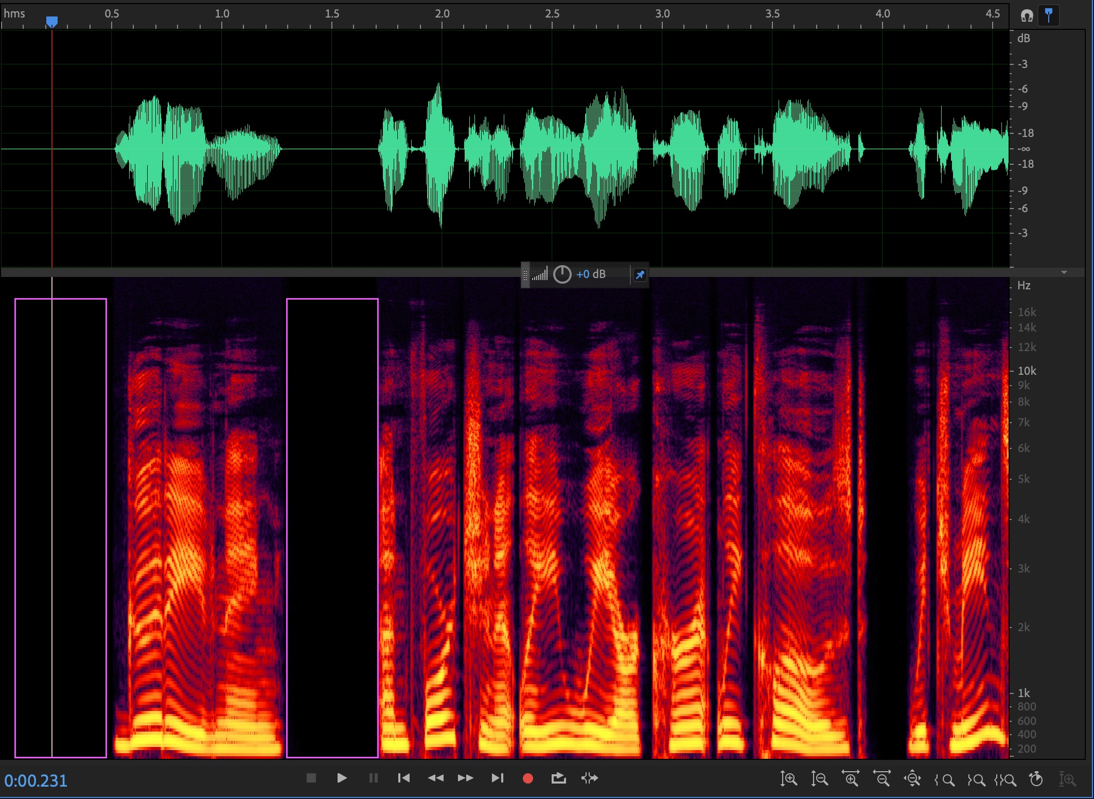Pin the HUD volume control
This screenshot has height=799, width=1094.
coord(640,275)
